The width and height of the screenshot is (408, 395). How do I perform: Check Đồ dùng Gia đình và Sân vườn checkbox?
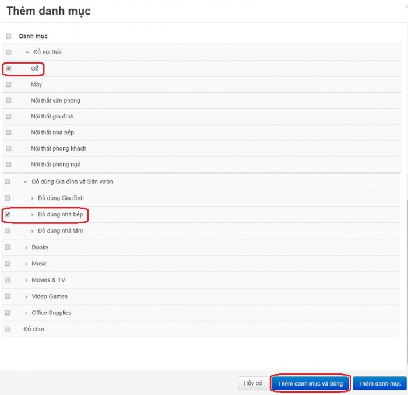[7, 181]
